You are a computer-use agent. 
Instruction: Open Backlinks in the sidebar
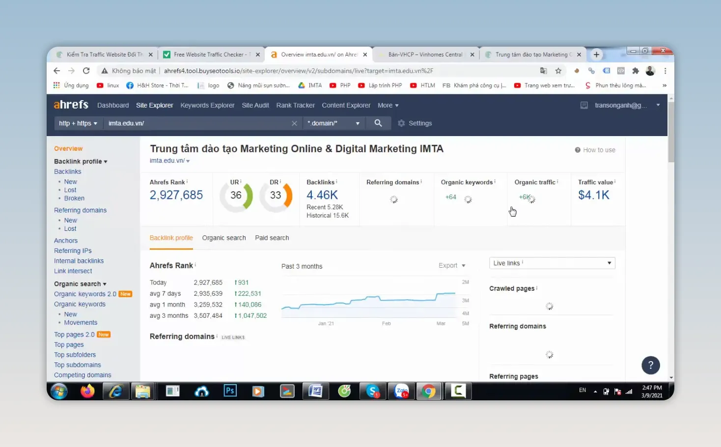[x=68, y=171]
